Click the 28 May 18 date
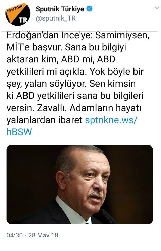Screen dimensions: 161x251 coord(43,235)
